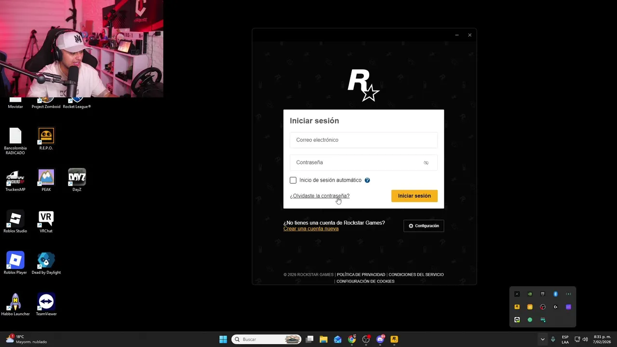Select the TeamViewer desktop icon

[46, 305]
